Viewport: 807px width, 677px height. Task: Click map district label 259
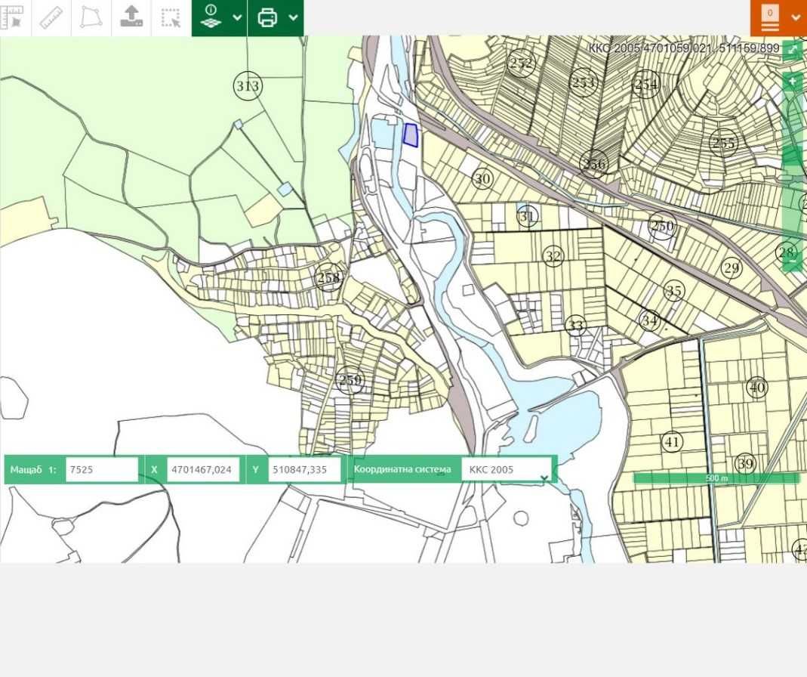coord(350,380)
